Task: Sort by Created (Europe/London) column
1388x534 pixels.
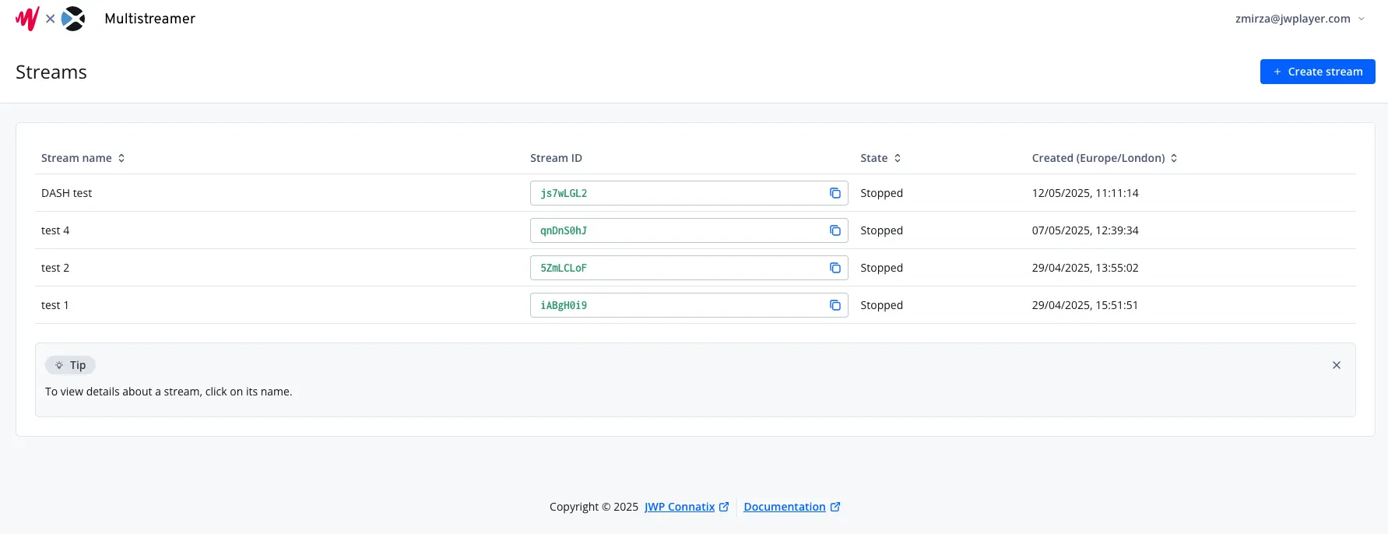Action: click(x=1105, y=158)
